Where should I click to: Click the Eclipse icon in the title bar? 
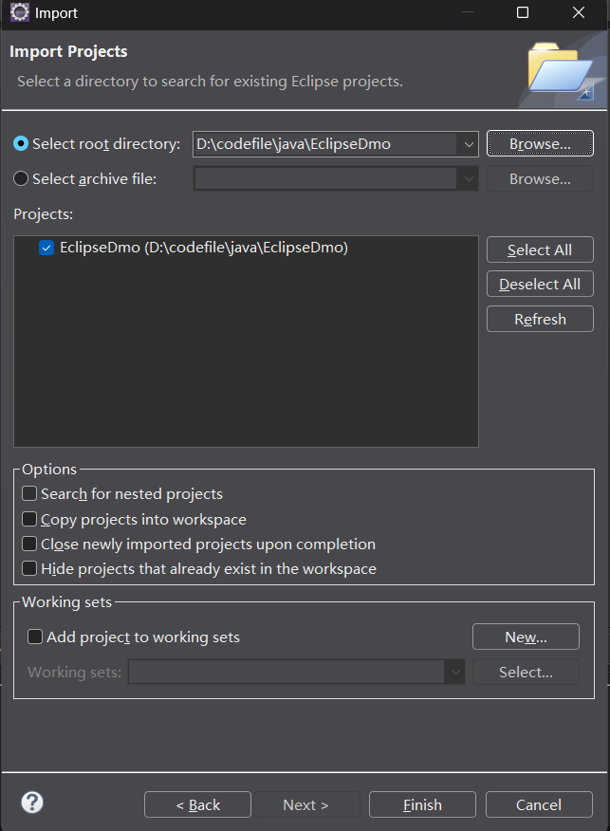pyautogui.click(x=20, y=12)
